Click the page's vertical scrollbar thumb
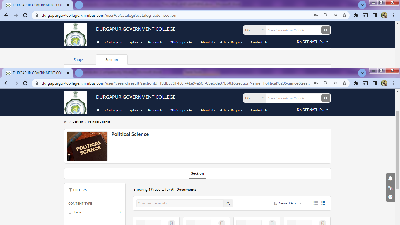The height and width of the screenshot is (225, 400). 397,149
